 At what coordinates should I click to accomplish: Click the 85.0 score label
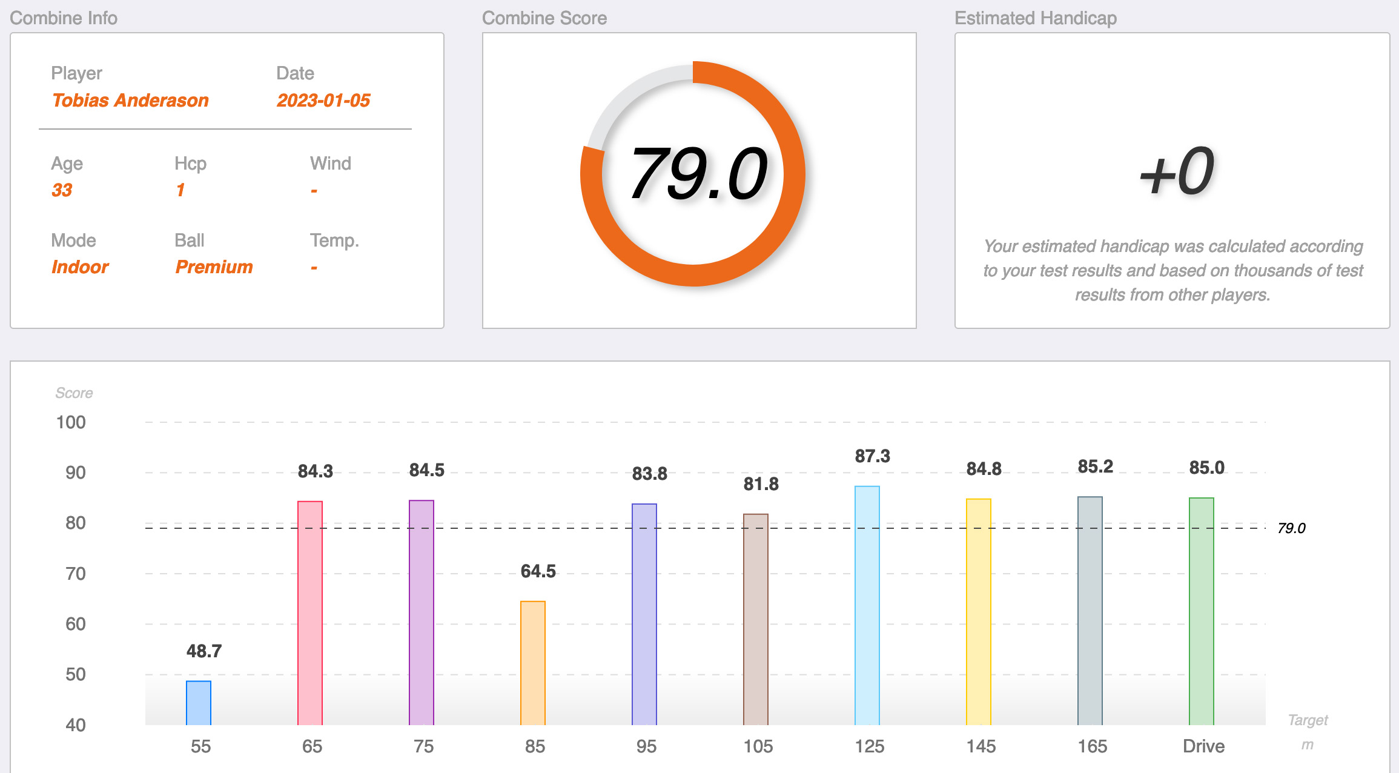[x=1206, y=468]
